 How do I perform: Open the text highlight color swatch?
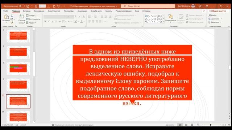pos(76,22)
